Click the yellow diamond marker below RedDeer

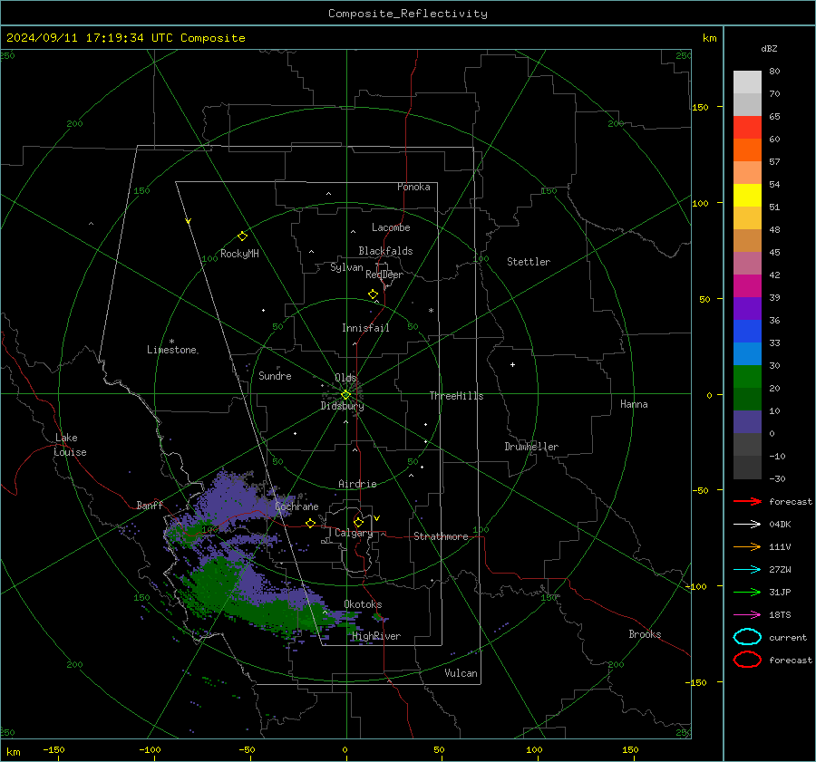373,294
